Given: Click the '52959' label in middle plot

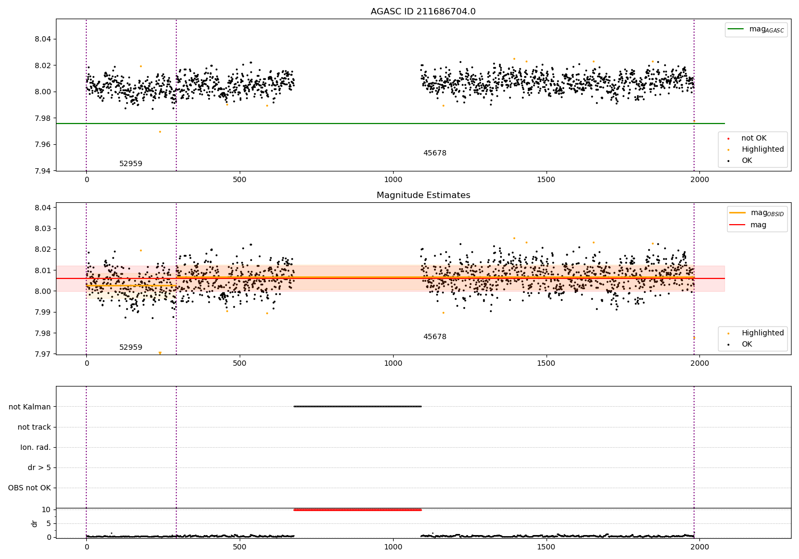Looking at the screenshot, I should click(131, 348).
